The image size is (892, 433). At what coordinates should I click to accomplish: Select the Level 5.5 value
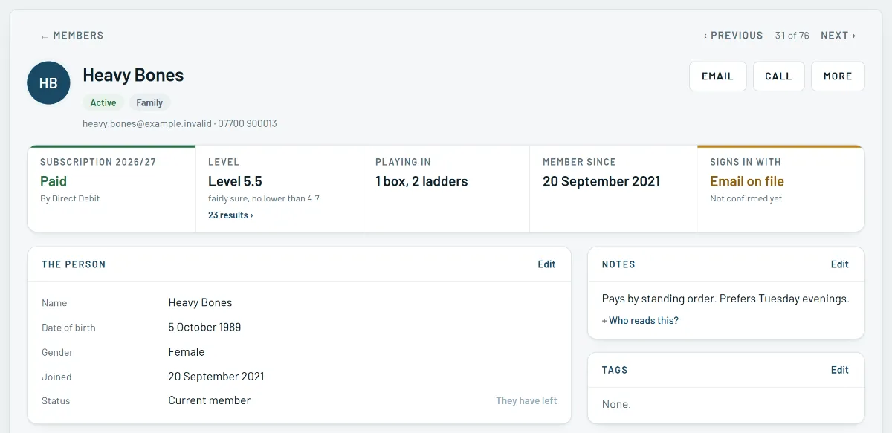(x=235, y=181)
